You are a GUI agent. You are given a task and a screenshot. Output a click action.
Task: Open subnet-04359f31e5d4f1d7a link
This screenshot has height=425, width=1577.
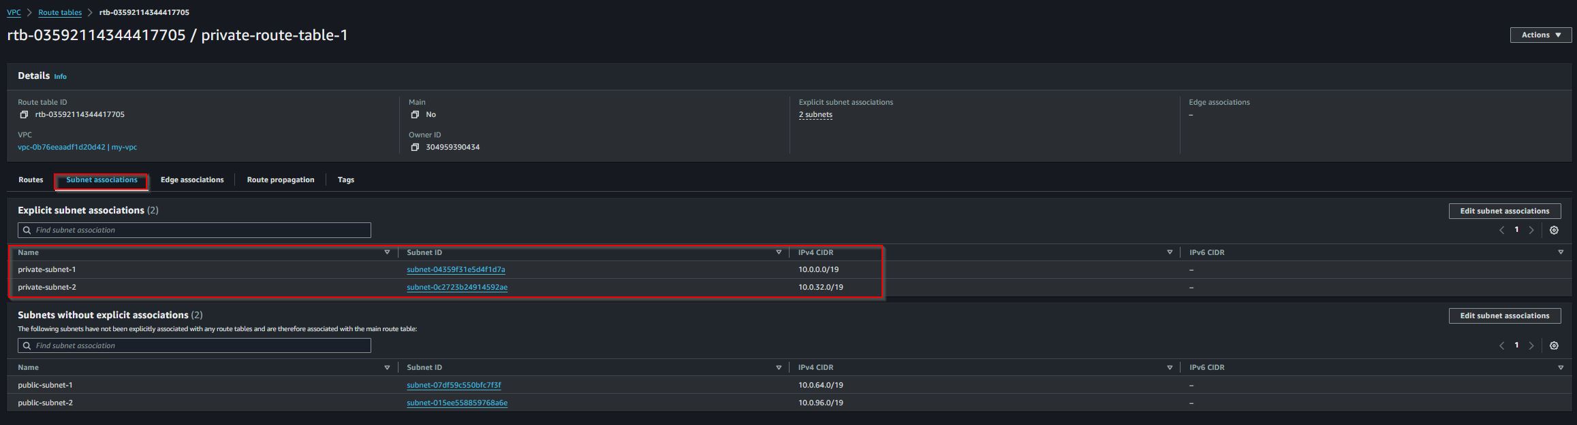point(456,270)
